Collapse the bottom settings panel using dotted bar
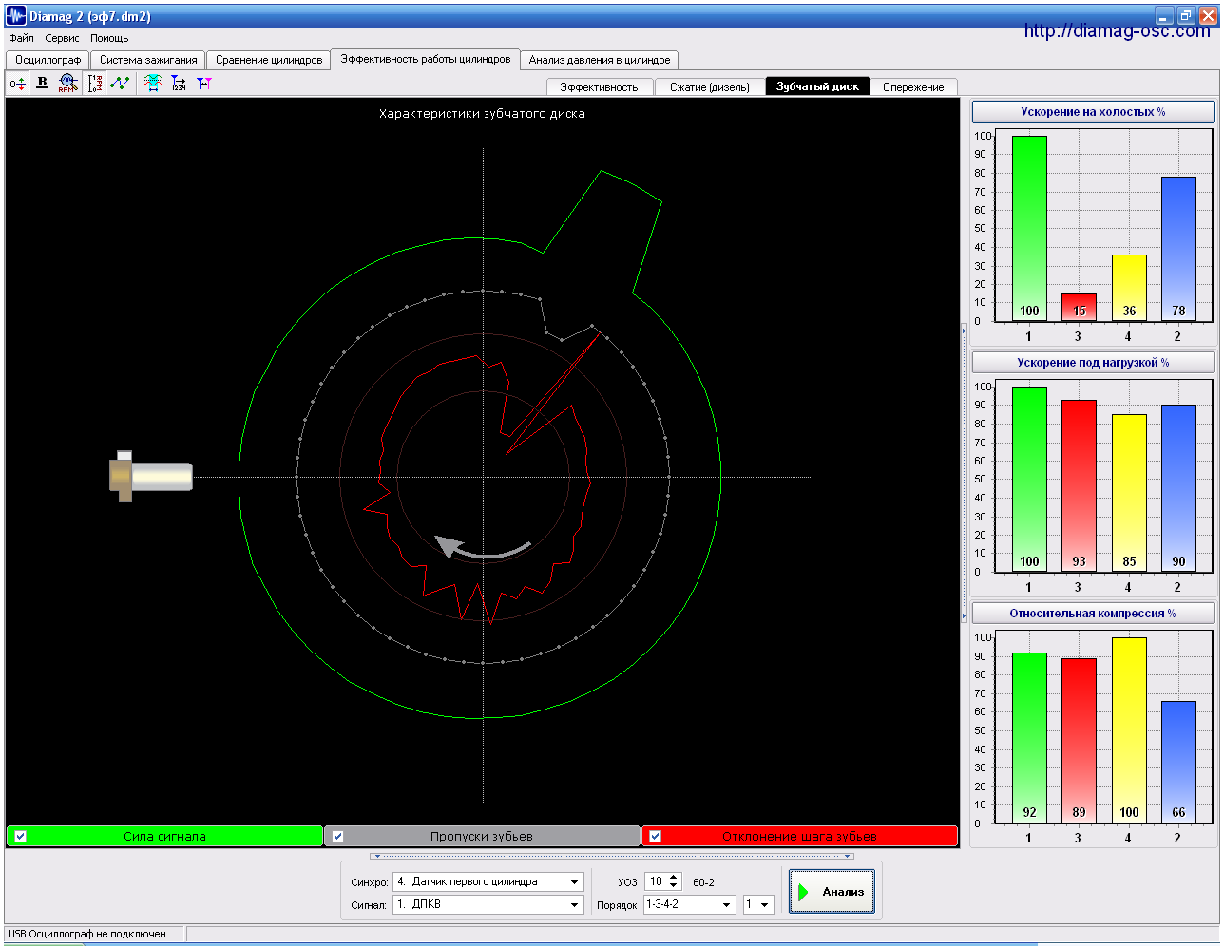 (x=612, y=856)
